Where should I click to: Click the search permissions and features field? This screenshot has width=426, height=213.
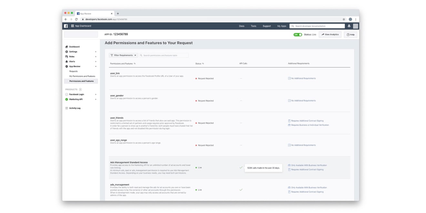tap(165, 56)
